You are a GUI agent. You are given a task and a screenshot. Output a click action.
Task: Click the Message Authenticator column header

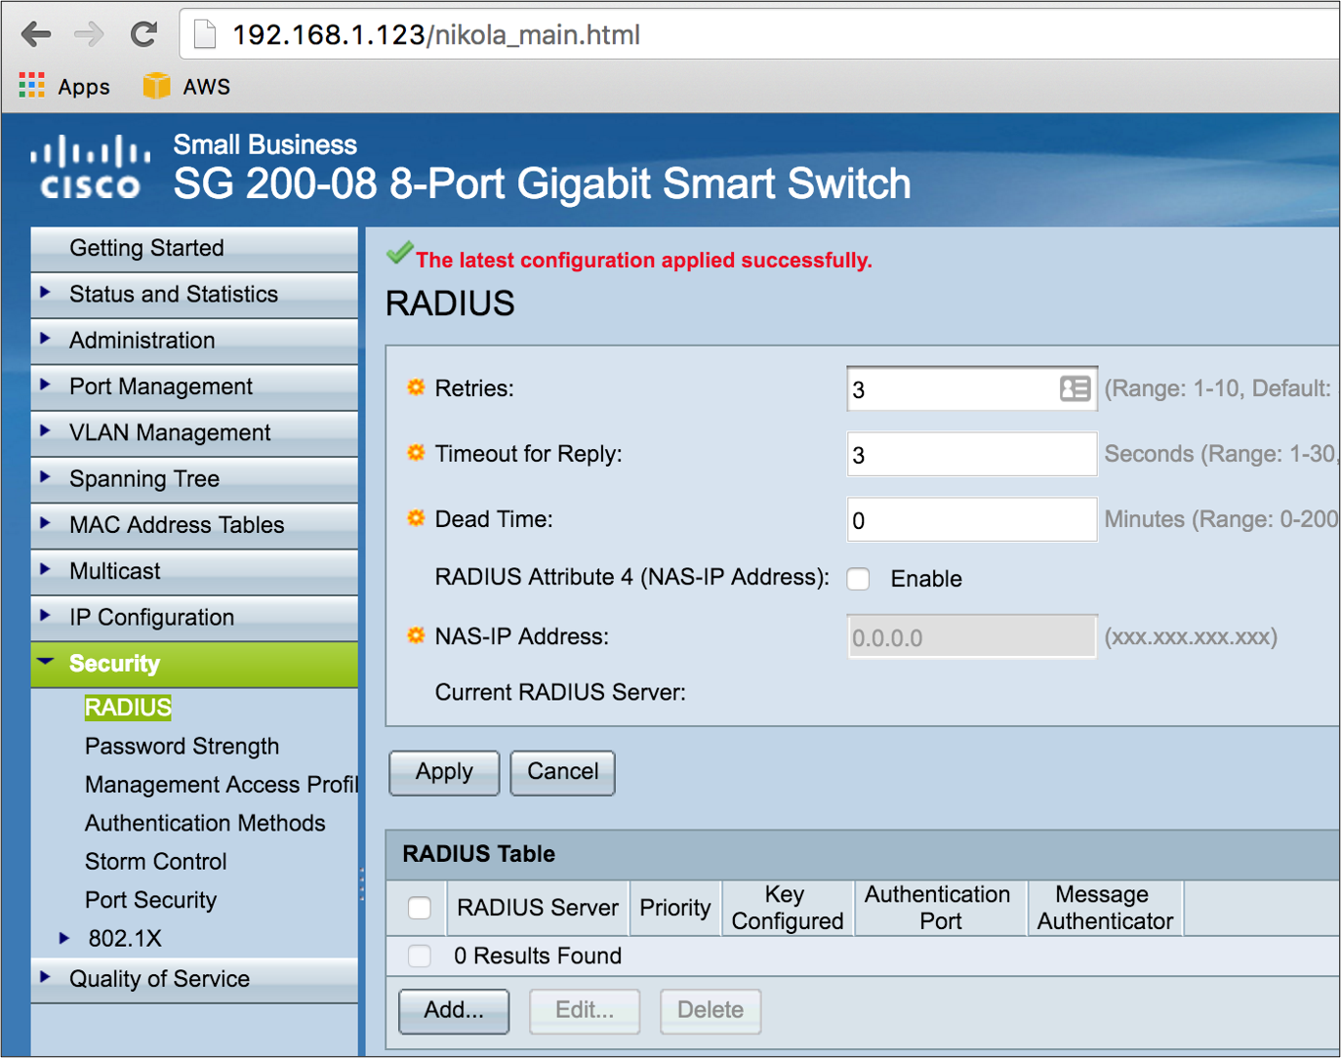[1105, 908]
